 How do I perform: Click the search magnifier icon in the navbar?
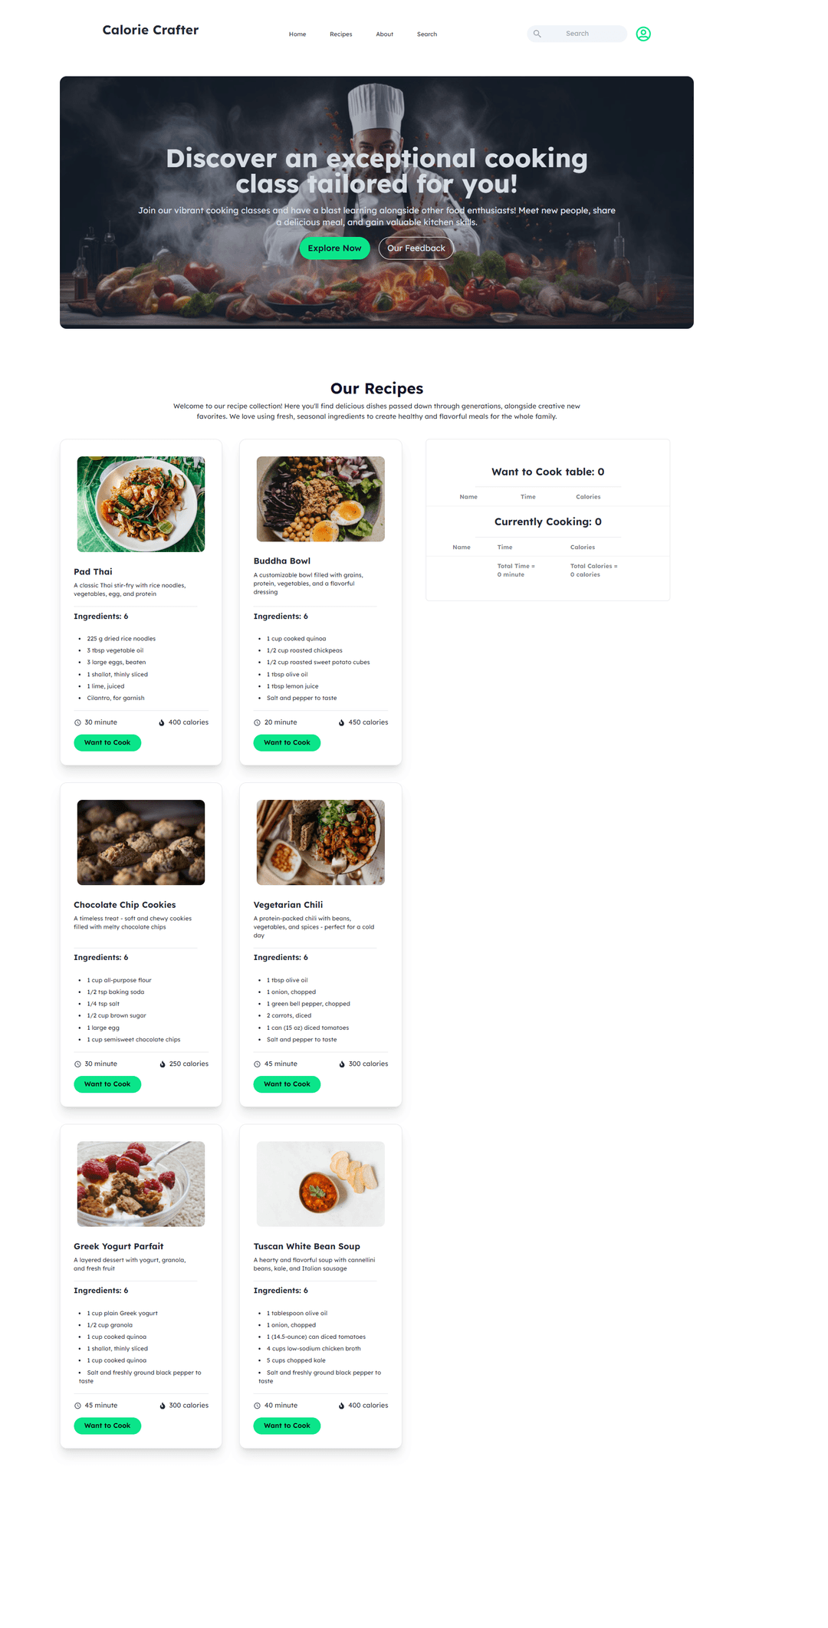pyautogui.click(x=537, y=33)
